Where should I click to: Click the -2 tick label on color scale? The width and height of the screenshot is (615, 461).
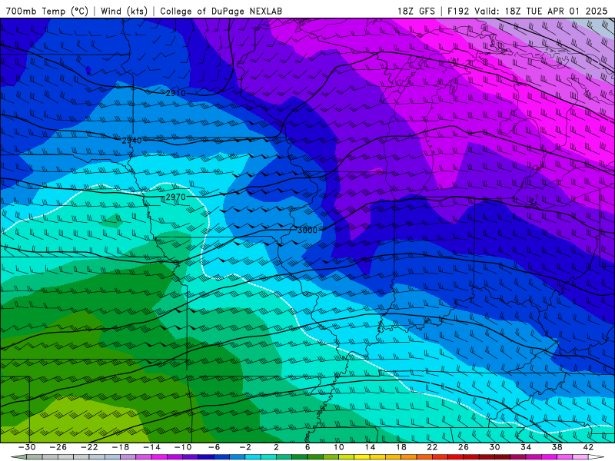[x=245, y=447]
